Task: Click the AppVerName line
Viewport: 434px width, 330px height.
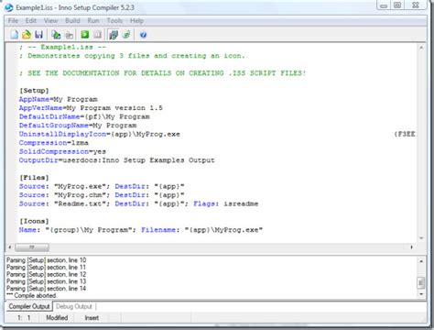Action: coord(91,108)
